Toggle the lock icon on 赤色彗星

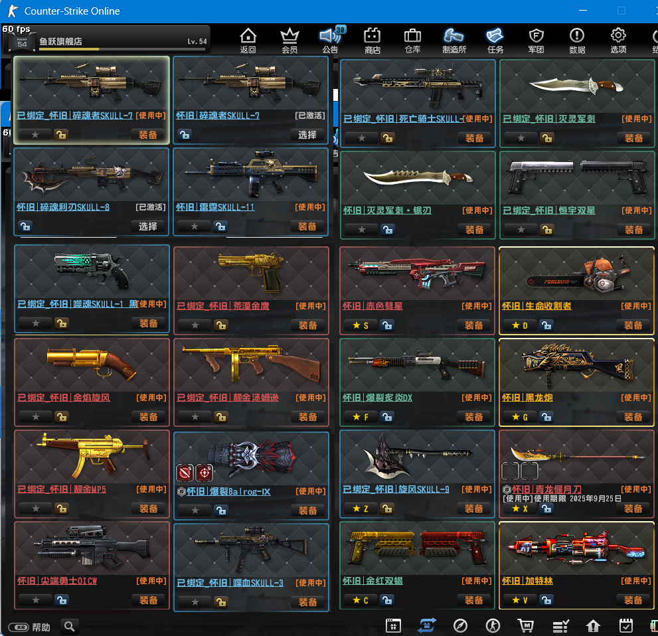click(x=387, y=325)
